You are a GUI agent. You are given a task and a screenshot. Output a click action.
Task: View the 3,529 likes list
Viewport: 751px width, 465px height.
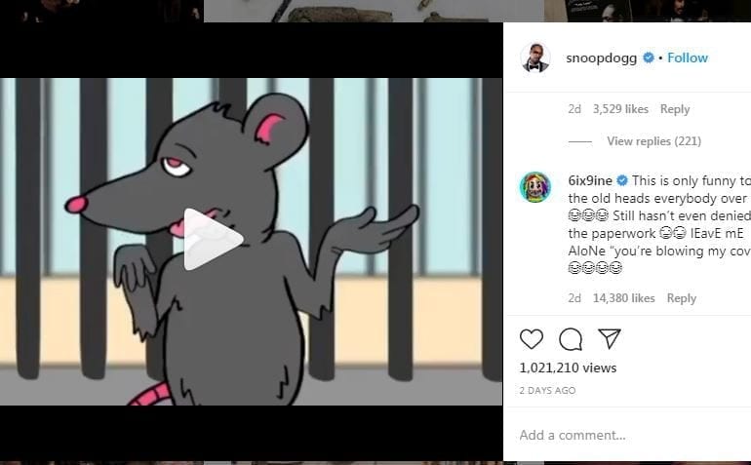pyautogui.click(x=620, y=109)
